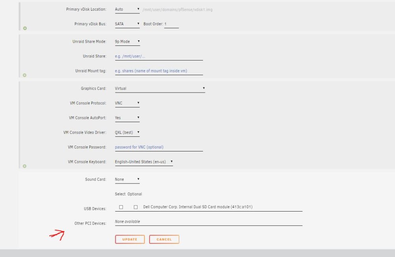Add another vDisk with the green plus icon

click(24, 28)
